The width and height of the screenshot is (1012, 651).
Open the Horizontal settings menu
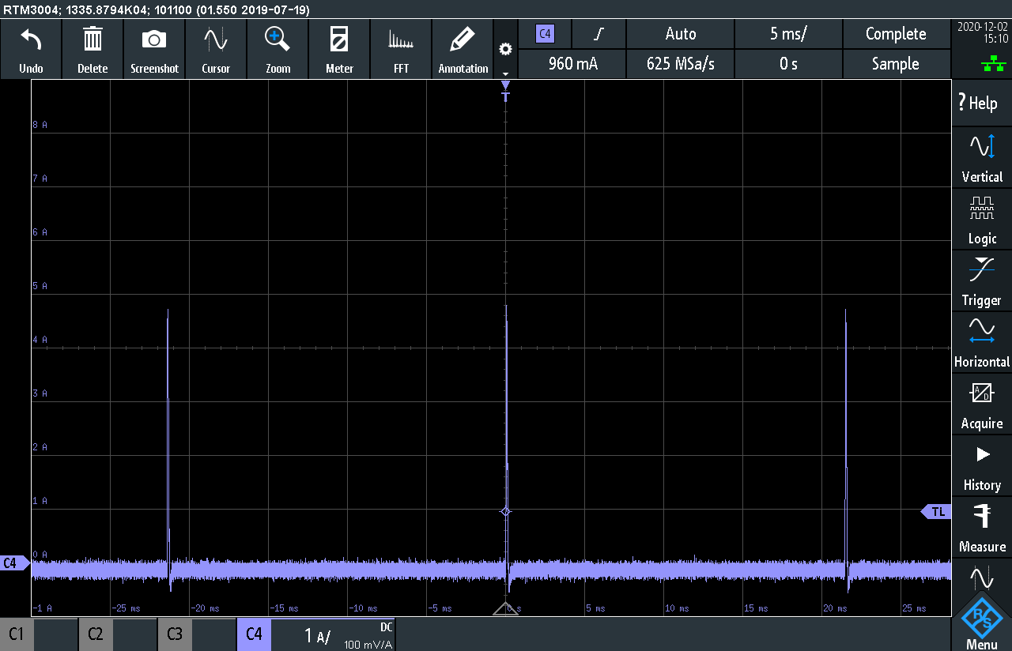981,342
